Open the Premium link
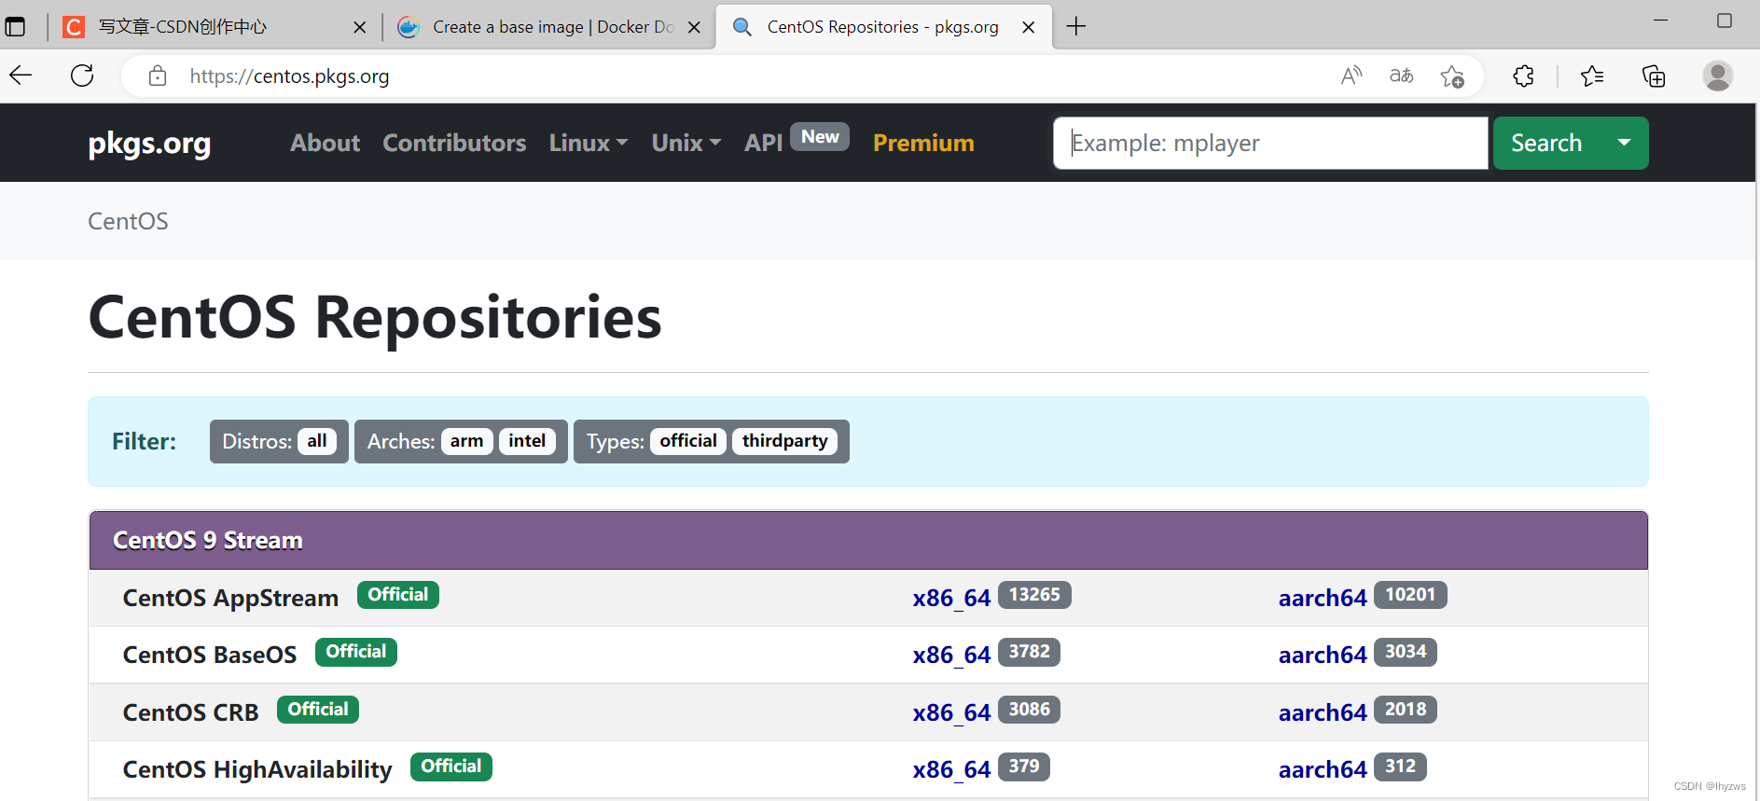 click(x=923, y=143)
